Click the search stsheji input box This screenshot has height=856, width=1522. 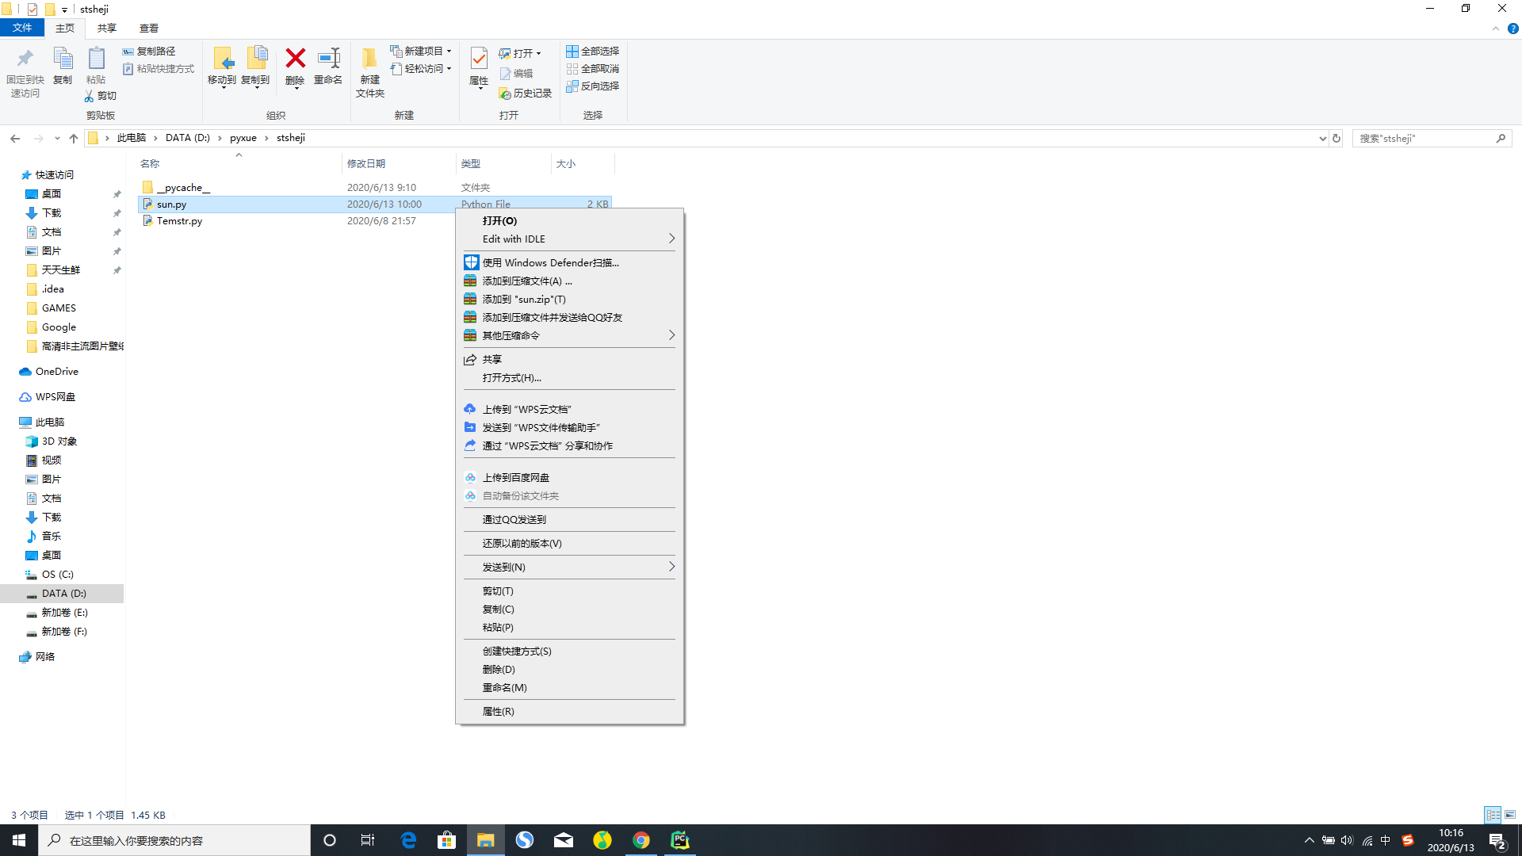[1423, 138]
